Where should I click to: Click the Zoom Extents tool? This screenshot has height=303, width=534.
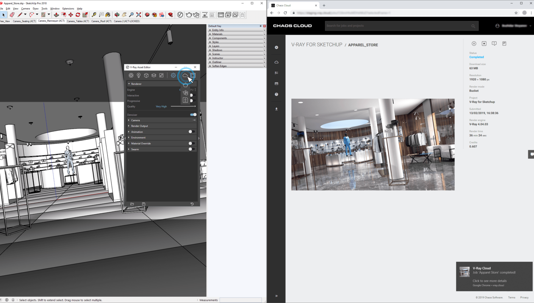(x=139, y=15)
